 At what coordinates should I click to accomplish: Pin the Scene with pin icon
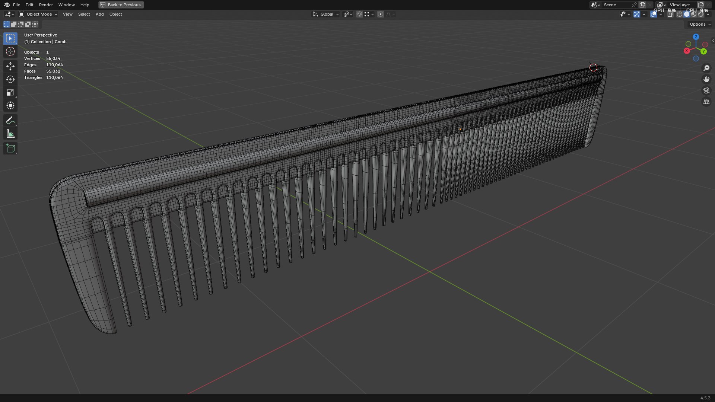[x=634, y=5]
